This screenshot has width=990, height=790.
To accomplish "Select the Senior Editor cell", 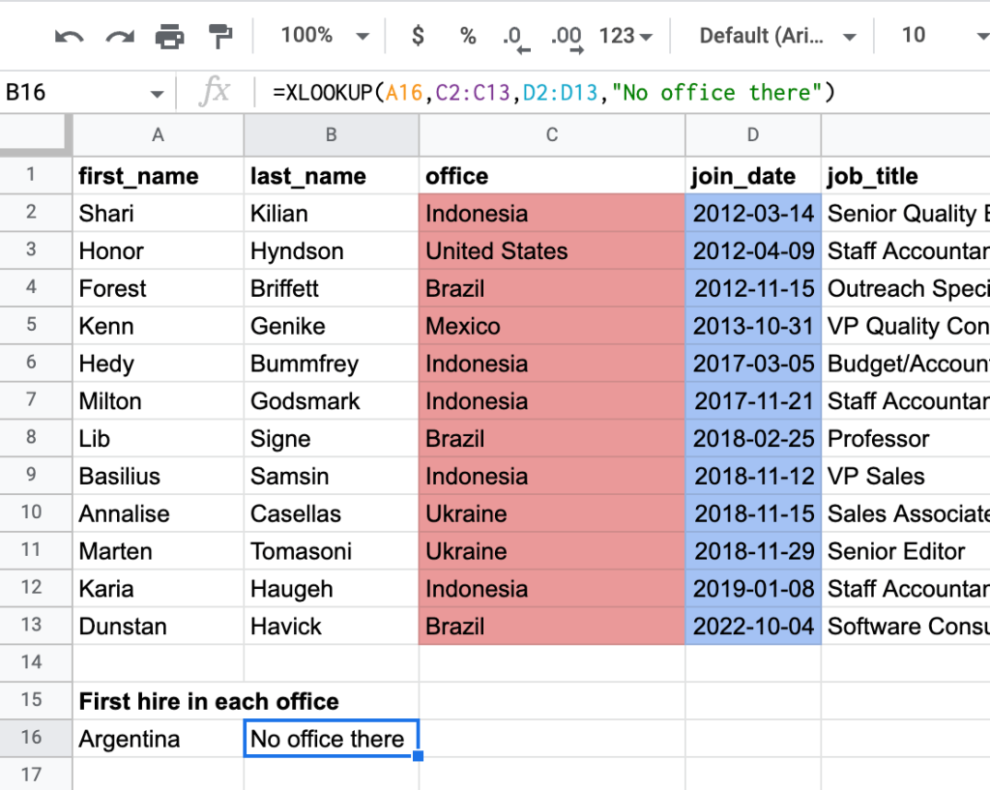I will [x=905, y=551].
